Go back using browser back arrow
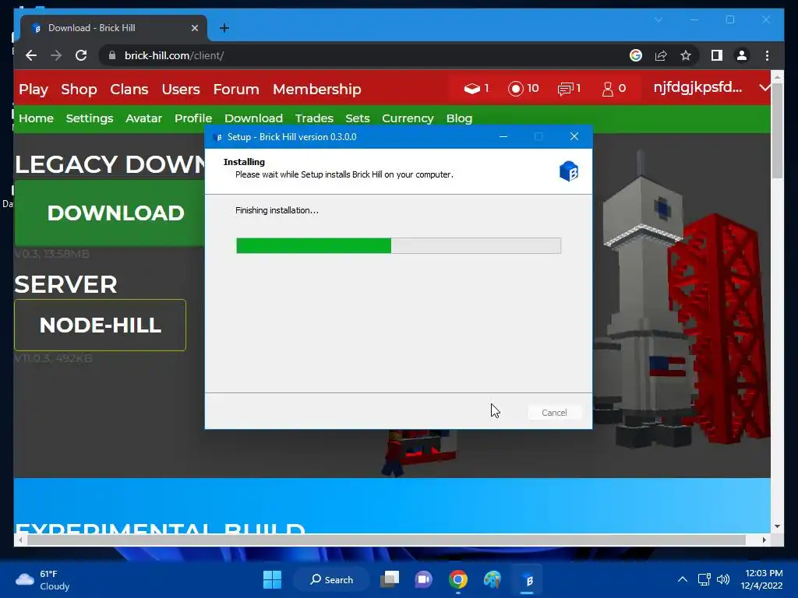This screenshot has width=798, height=598. [x=31, y=55]
